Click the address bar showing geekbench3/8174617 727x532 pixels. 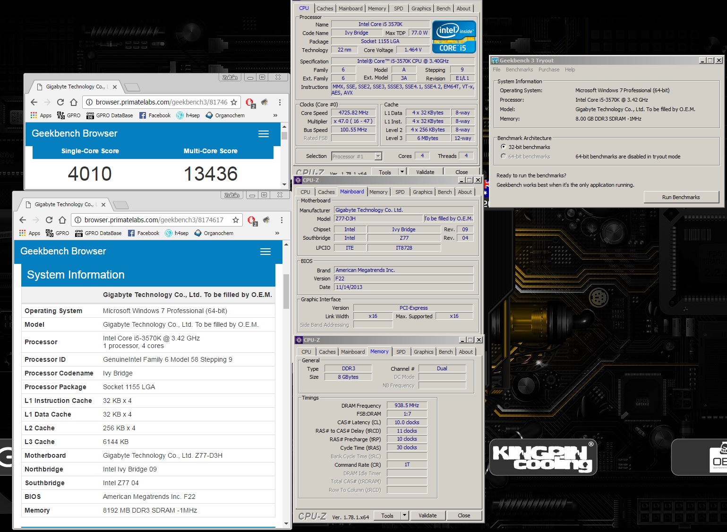156,220
